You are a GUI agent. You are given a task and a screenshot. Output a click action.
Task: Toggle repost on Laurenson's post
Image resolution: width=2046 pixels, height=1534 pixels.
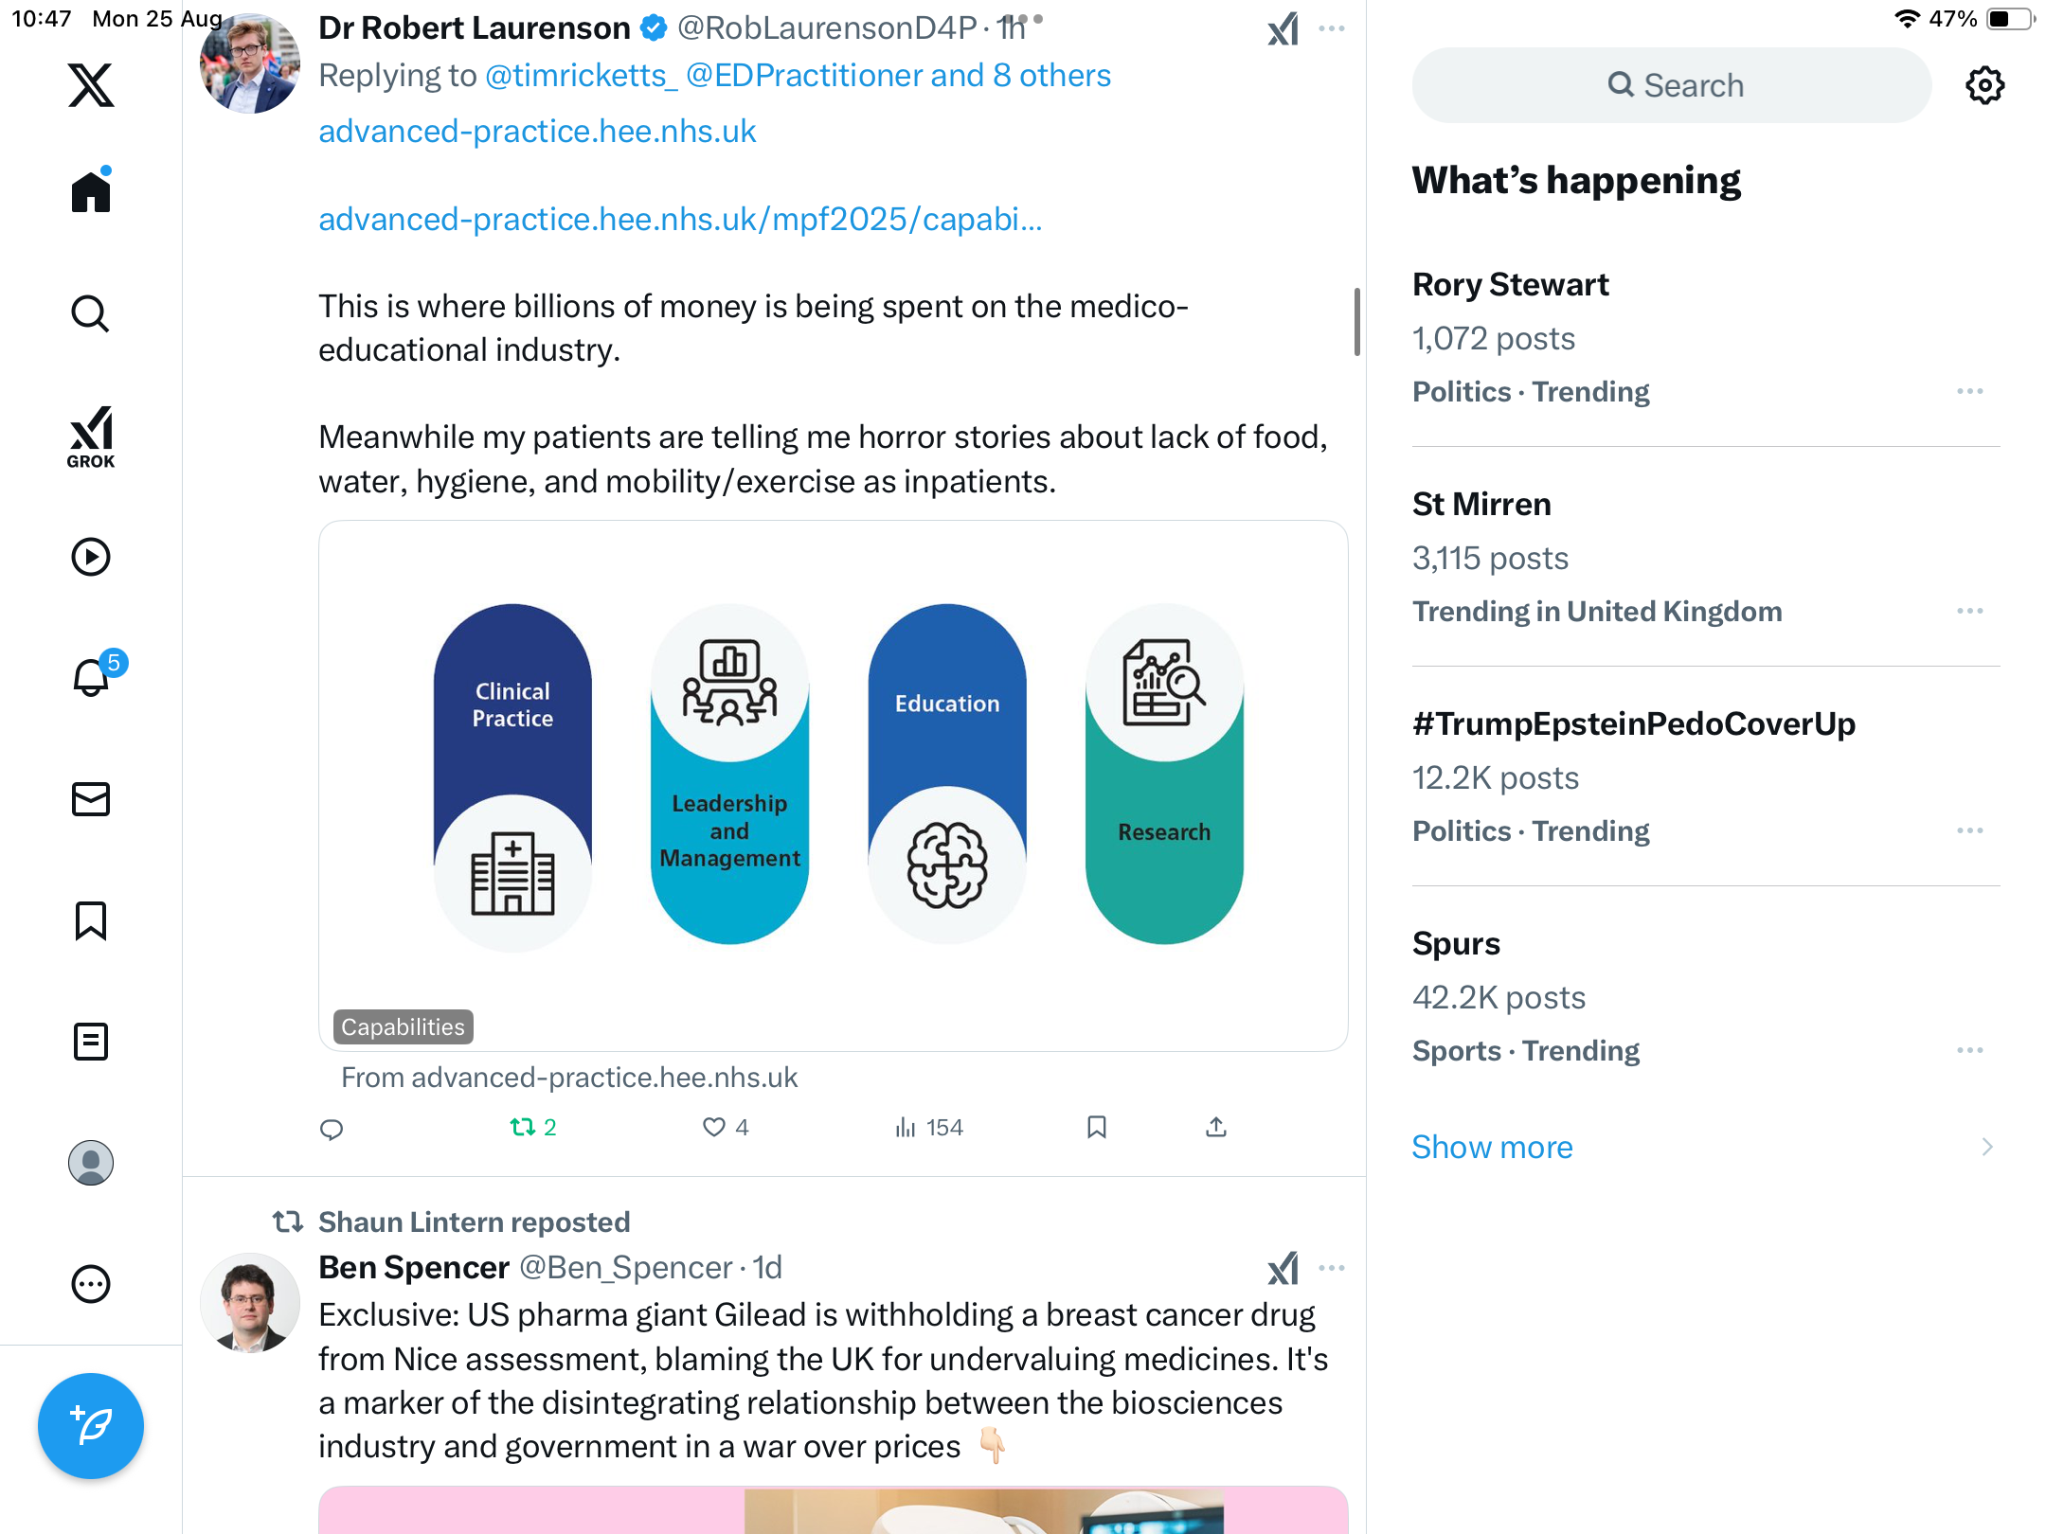coord(523,1127)
